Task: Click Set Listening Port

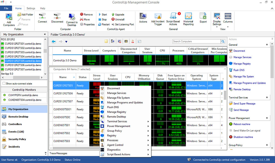Action: point(123,24)
